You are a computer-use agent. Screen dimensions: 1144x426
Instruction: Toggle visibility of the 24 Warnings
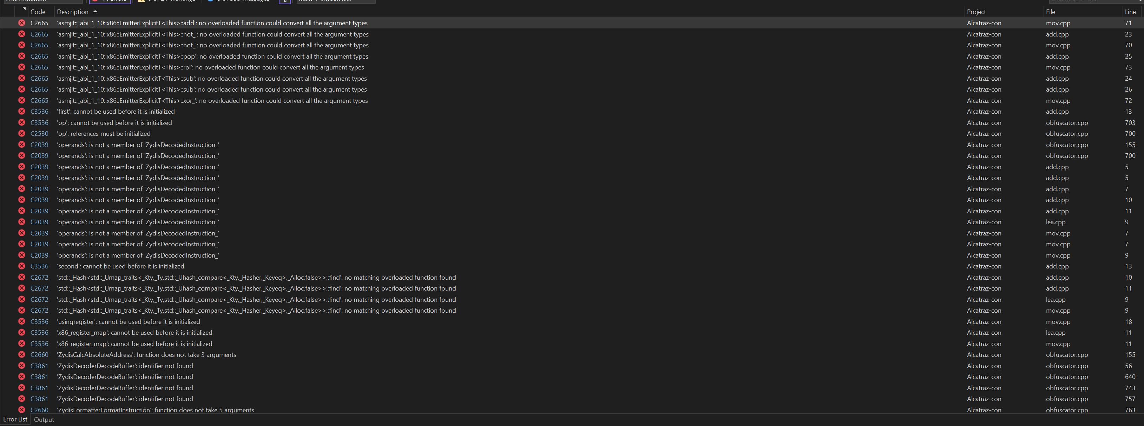166,1
